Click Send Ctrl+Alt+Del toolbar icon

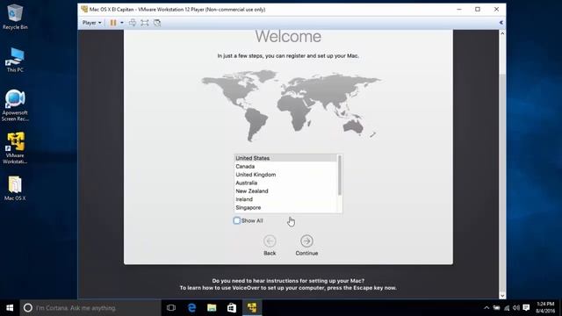[x=133, y=23]
